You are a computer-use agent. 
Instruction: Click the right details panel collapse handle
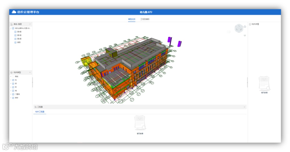pos(247,82)
